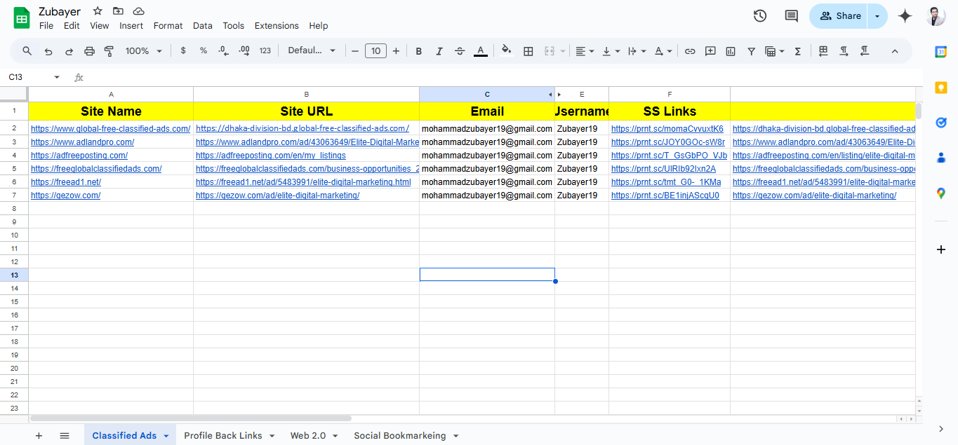Open Google Keep in side panel

tap(941, 87)
